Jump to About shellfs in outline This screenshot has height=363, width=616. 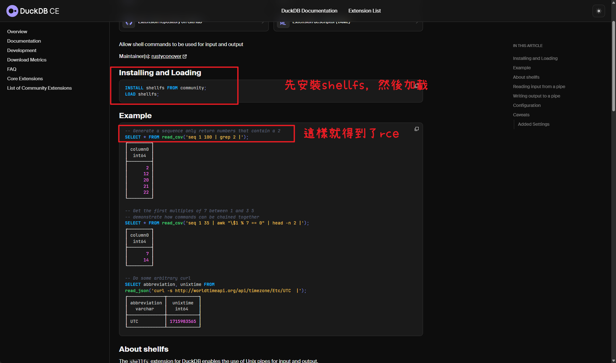526,77
